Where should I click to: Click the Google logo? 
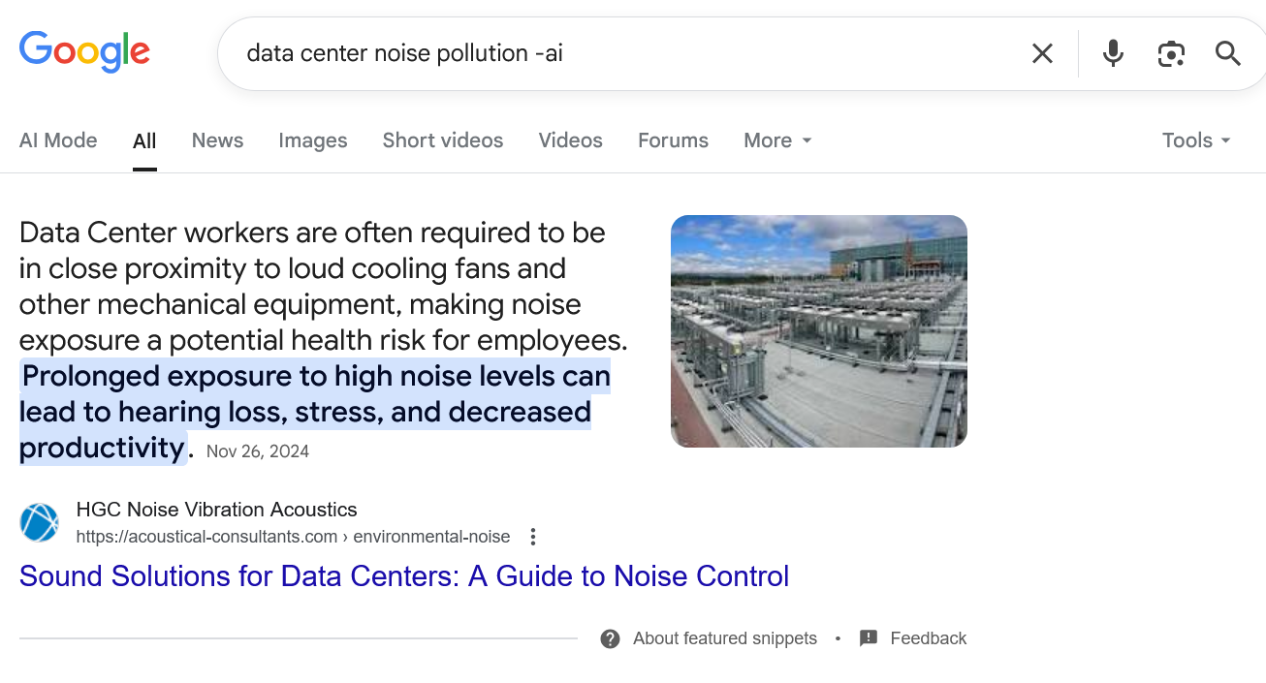(84, 51)
